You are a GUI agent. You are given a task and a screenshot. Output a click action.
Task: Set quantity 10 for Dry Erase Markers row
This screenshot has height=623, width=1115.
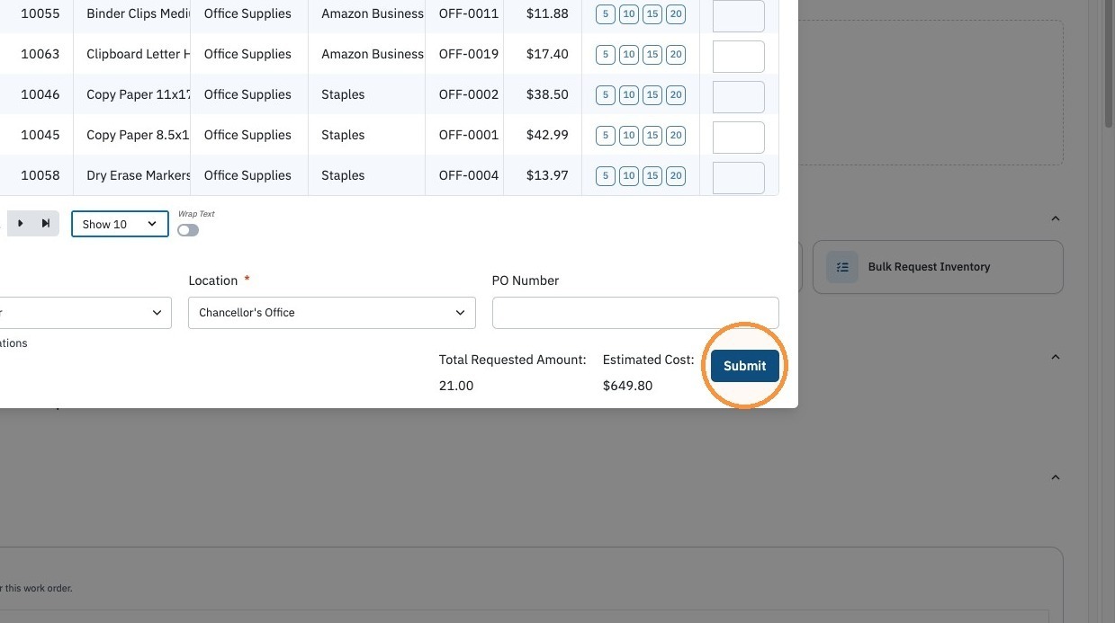click(x=629, y=176)
